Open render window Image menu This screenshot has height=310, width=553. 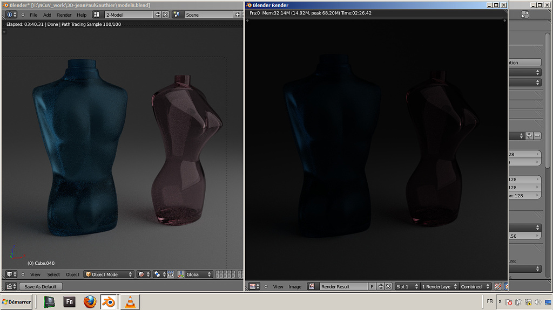coord(295,286)
